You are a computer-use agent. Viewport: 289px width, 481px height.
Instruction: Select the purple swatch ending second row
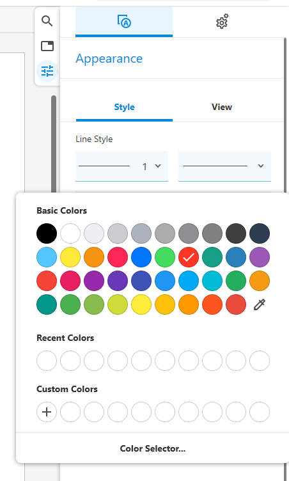260,257
